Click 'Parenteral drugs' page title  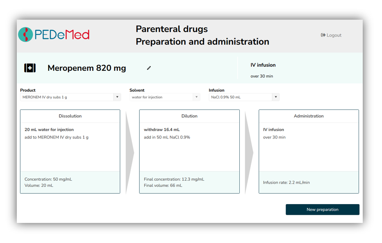point(172,29)
